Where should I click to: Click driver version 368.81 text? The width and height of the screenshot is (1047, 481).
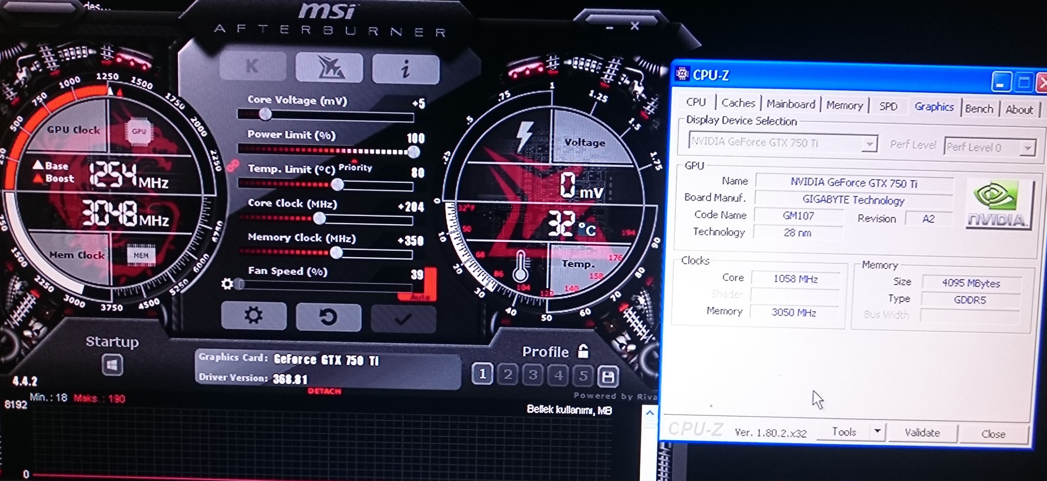290,379
